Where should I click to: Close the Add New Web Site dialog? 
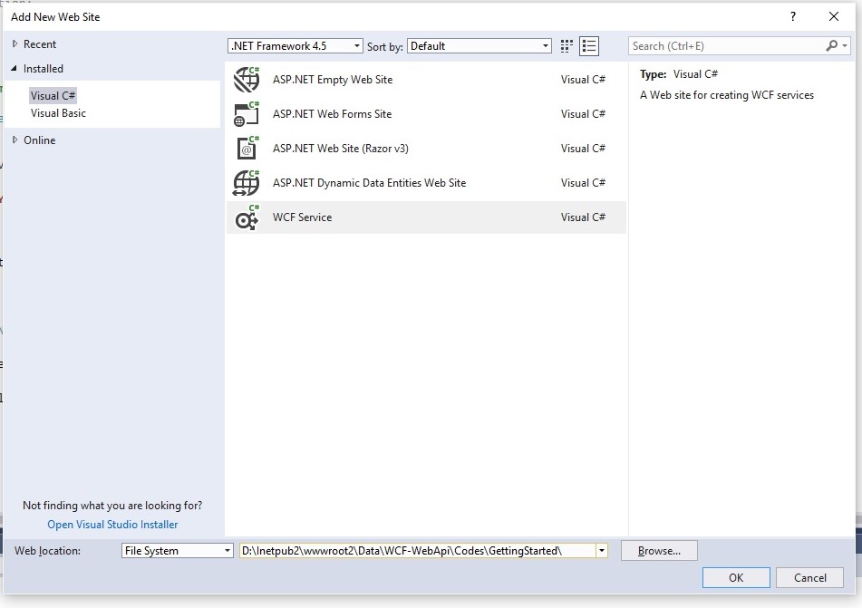pos(833,16)
